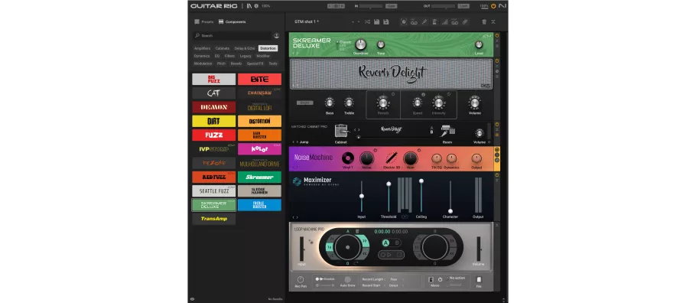696x303 pixels.
Task: Open user account icon beside Search
Action: click(277, 35)
